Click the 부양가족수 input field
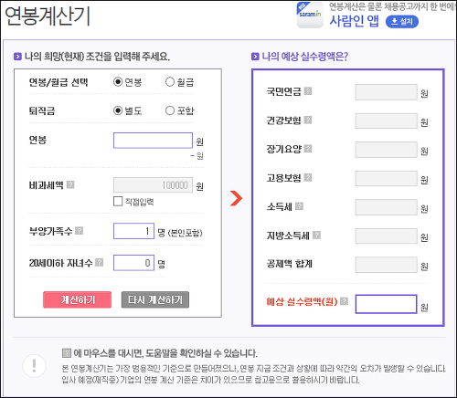 133,231
